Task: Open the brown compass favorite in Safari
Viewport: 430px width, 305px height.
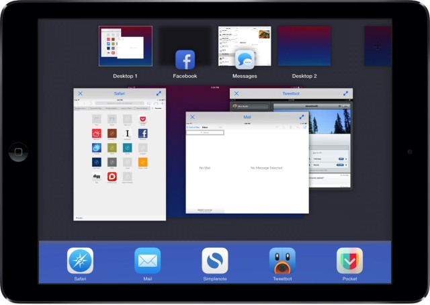Action: 112,134
